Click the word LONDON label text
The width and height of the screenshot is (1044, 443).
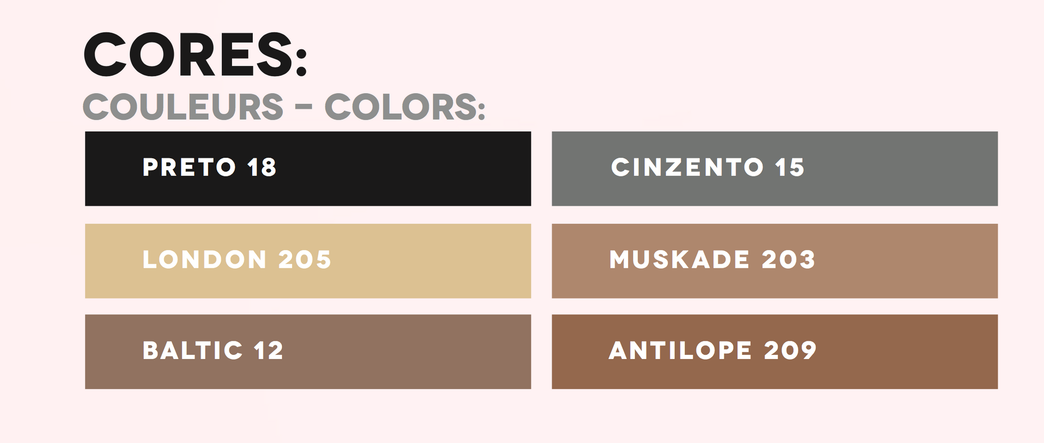pos(204,259)
